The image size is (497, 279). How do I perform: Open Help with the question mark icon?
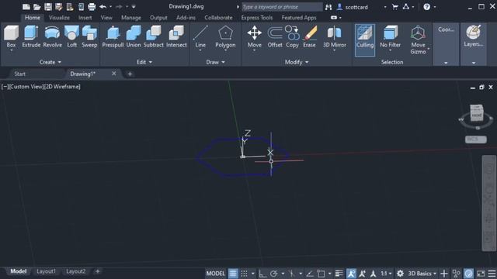[426, 7]
